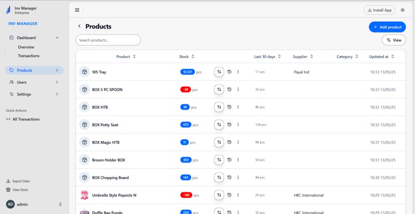Open more options for BOX HTB
The width and height of the screenshot is (415, 214).
[238, 107]
